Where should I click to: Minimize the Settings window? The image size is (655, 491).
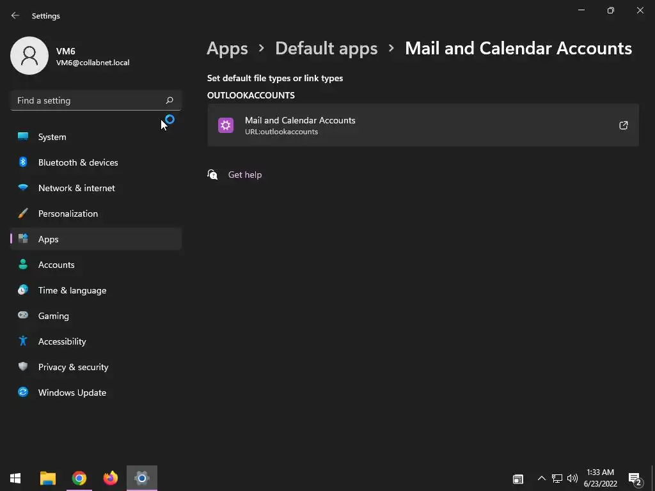pos(581,10)
